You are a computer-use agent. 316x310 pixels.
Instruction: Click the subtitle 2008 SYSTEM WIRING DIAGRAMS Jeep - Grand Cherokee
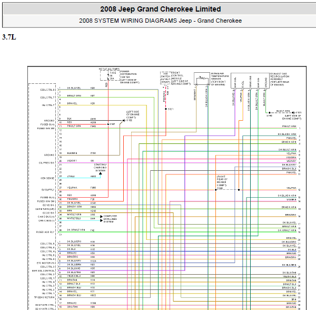pos(161,21)
